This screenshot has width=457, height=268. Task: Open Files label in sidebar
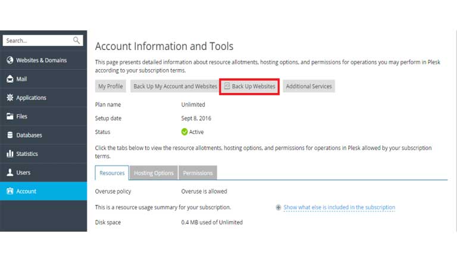[21, 116]
